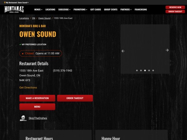Select the third carousel dot

coord(145,70)
